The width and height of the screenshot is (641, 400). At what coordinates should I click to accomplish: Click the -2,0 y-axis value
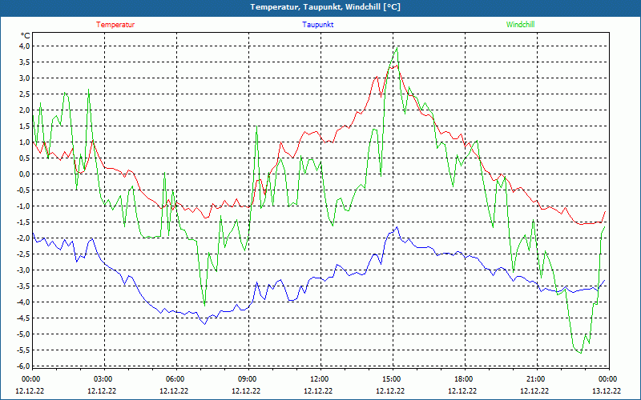(x=23, y=238)
